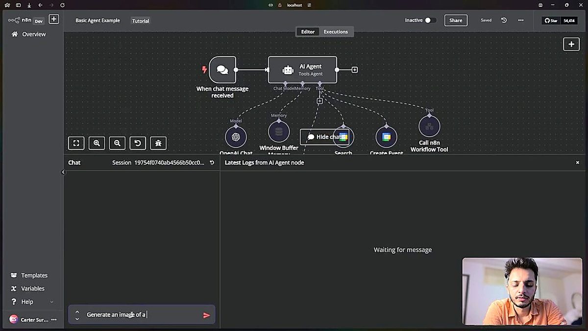The height and width of the screenshot is (331, 588).
Task: Click the browser reload icon
Action: tap(63, 5)
